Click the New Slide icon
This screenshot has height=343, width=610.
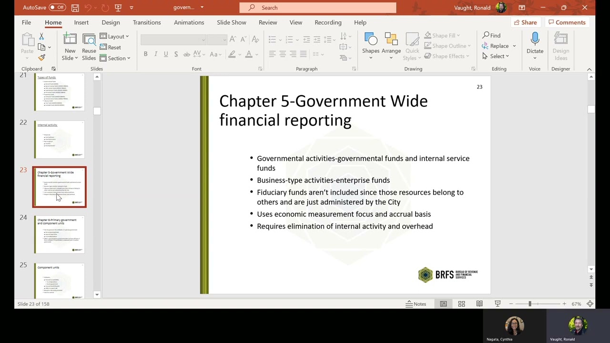click(70, 40)
